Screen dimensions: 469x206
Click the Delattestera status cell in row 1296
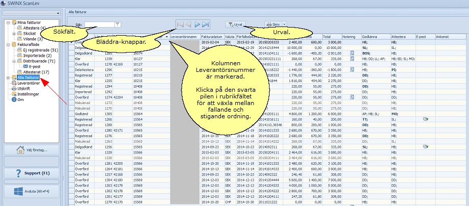84,70
